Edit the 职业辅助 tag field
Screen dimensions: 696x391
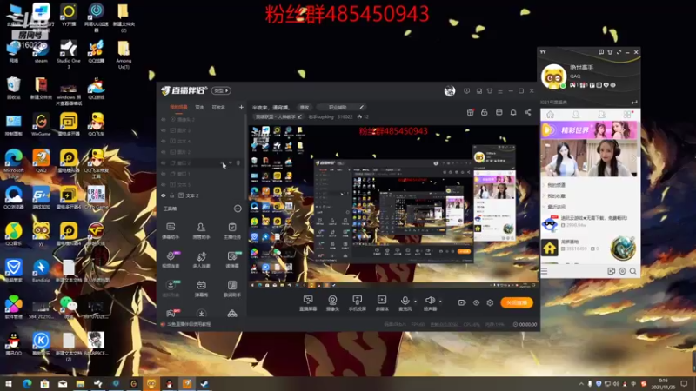pyautogui.click(x=341, y=107)
